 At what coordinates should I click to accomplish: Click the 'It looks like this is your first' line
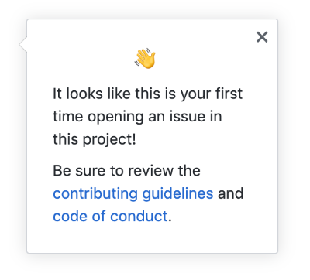(148, 94)
